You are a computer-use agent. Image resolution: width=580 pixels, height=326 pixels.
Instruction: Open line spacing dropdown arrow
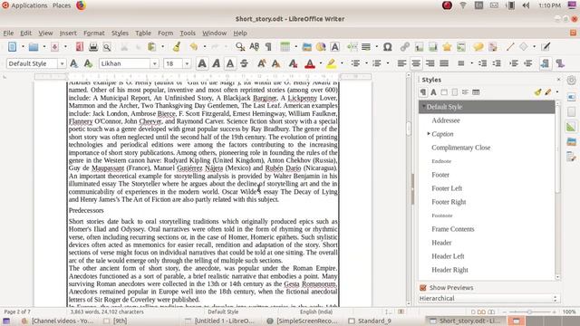click(x=471, y=63)
